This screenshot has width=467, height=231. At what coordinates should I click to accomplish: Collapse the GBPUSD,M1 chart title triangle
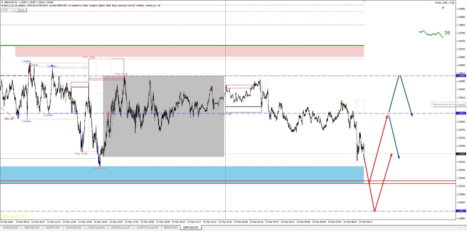tap(2, 2)
